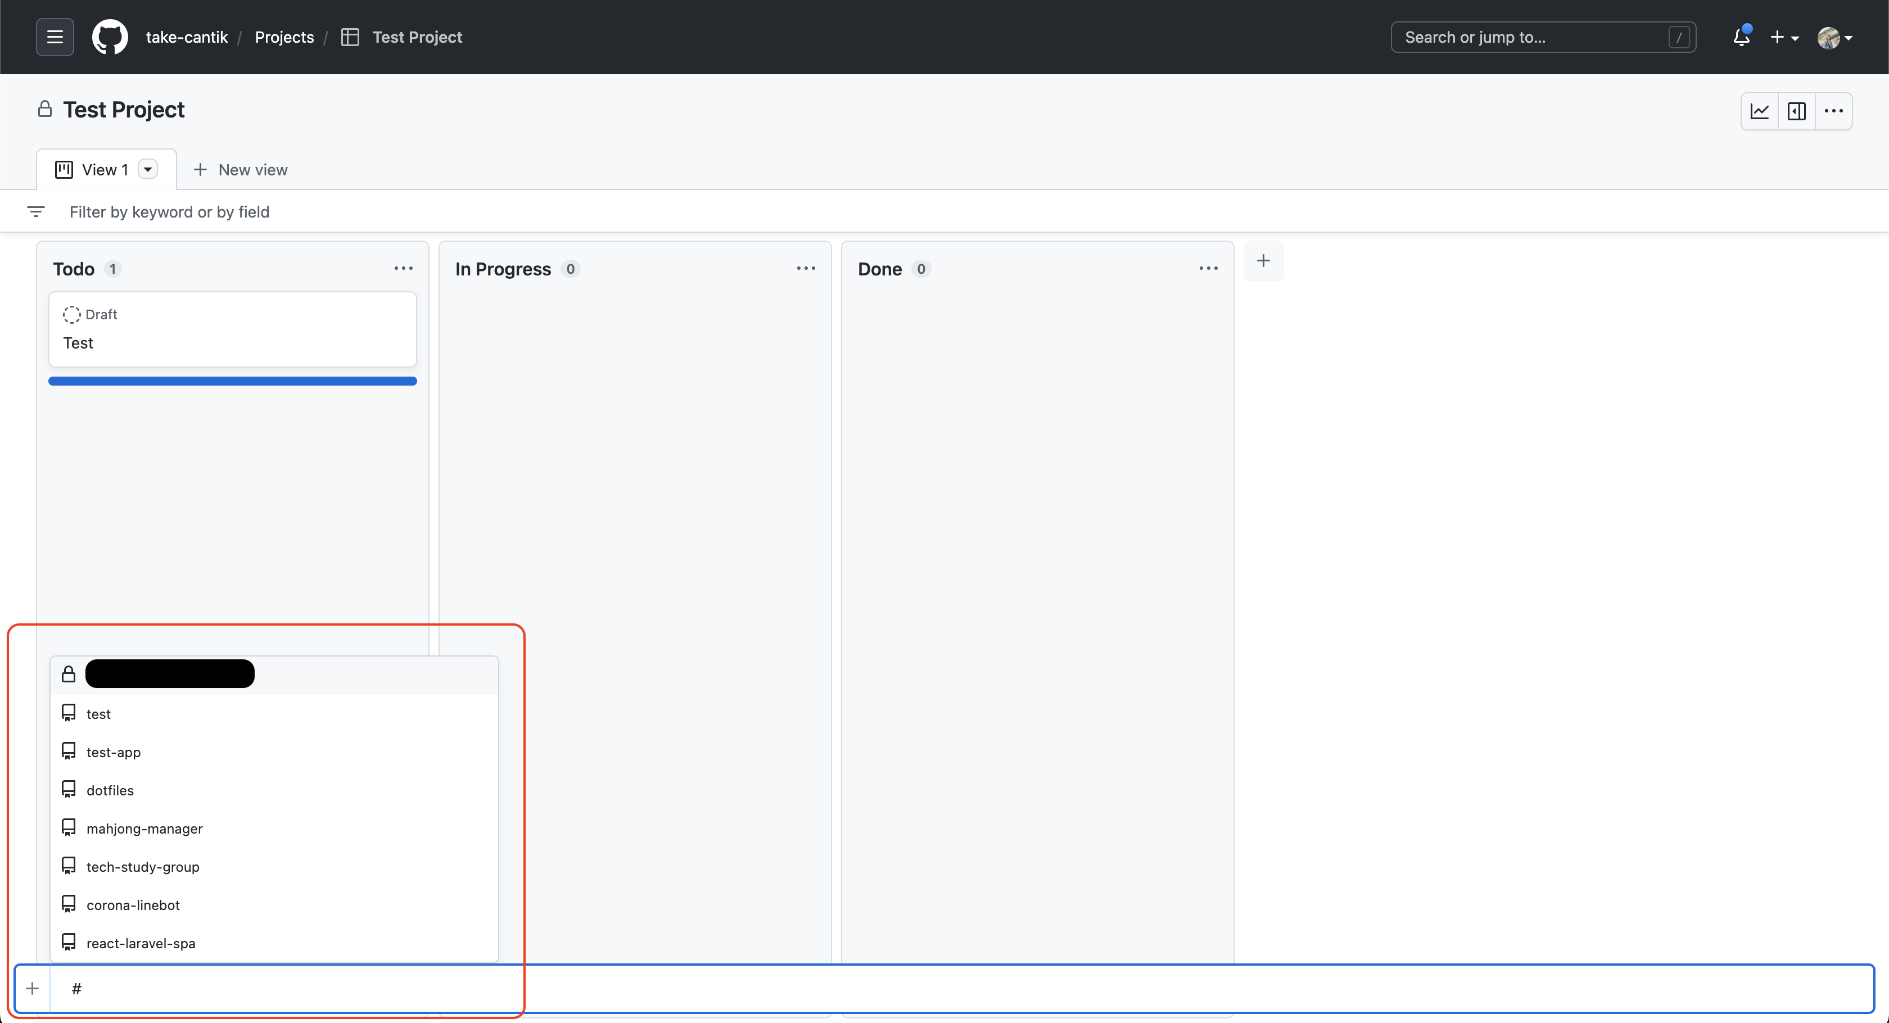Click the filter icon beside the filter field

(36, 211)
